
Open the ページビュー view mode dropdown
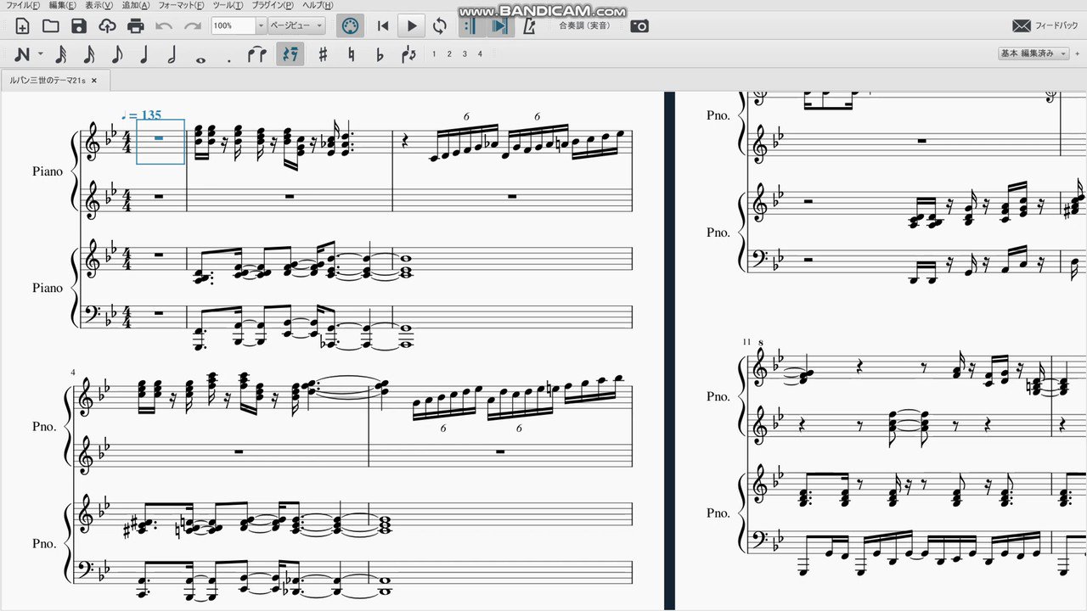296,25
